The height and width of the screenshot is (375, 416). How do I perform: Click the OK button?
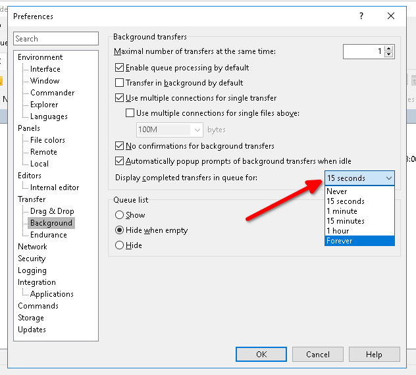(x=261, y=355)
